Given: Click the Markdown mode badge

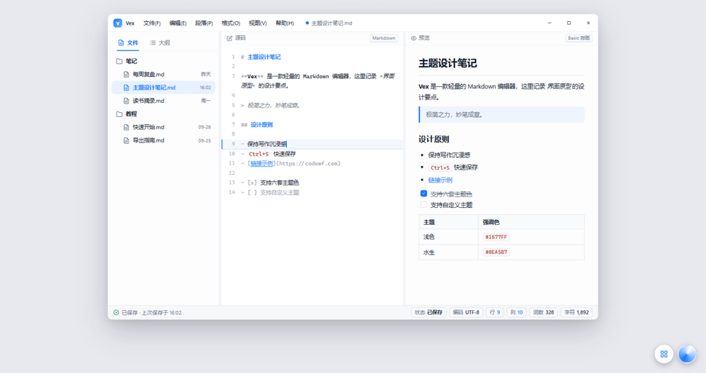Looking at the screenshot, I should (383, 38).
